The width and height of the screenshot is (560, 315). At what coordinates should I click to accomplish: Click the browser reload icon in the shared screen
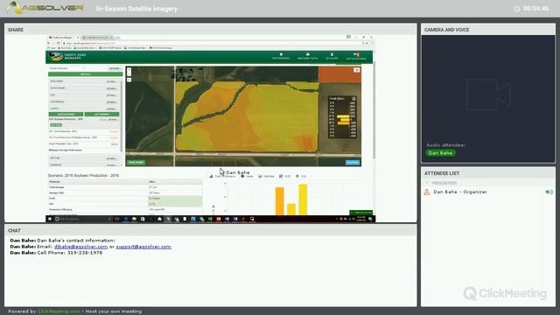[x=59, y=43]
